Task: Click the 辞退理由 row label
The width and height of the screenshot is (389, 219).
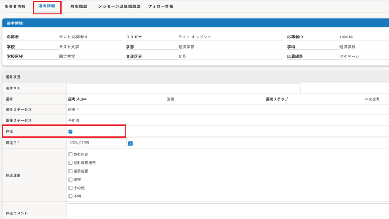Action: (x=13, y=175)
